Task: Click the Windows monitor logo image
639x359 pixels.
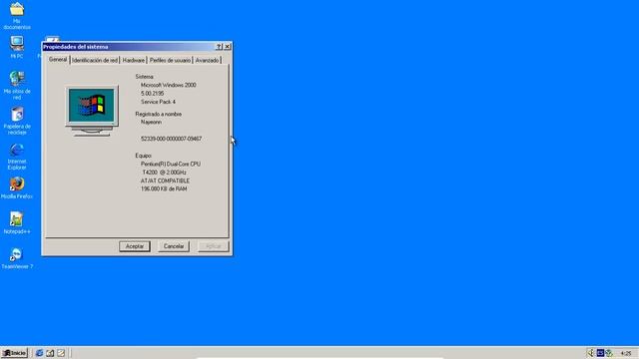Action: coord(92,111)
